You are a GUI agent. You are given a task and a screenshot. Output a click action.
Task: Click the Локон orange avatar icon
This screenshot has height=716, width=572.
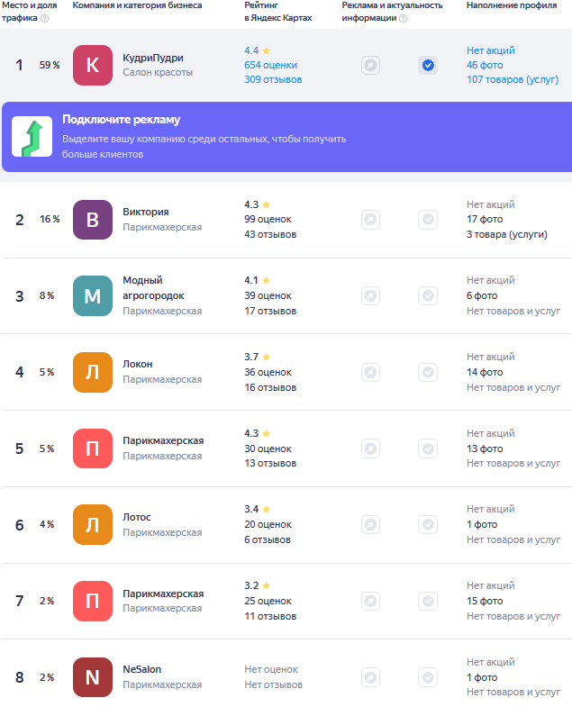[x=93, y=372]
